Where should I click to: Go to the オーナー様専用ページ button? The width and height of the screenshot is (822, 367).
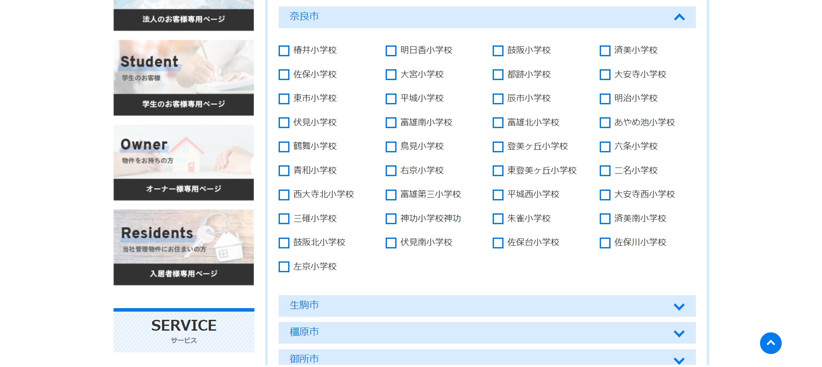tap(184, 189)
